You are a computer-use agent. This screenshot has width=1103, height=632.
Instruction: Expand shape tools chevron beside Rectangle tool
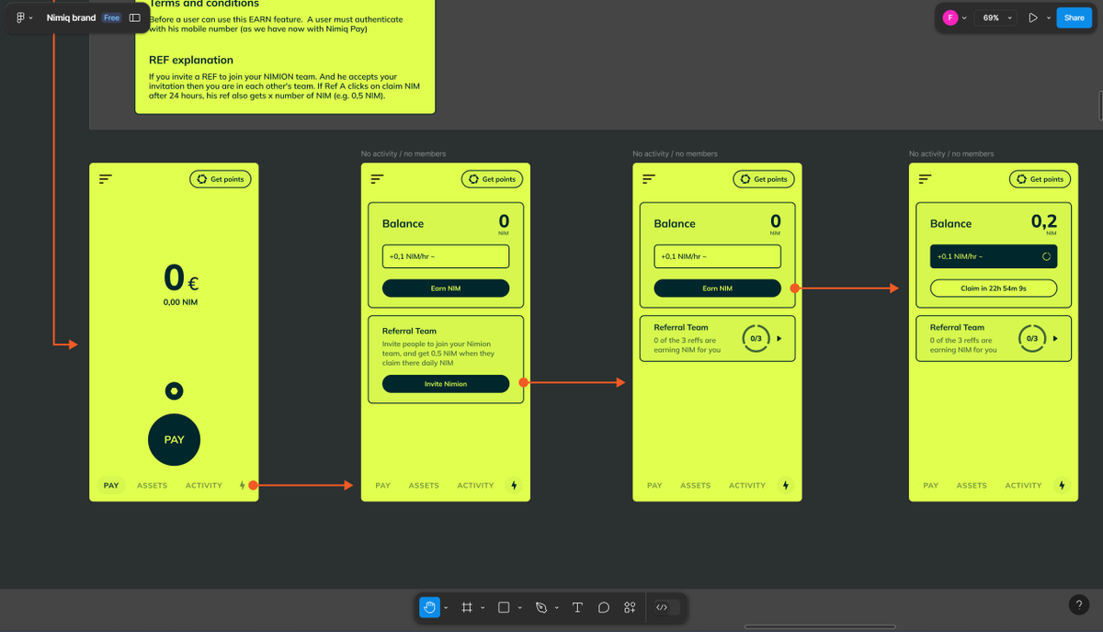pos(519,608)
